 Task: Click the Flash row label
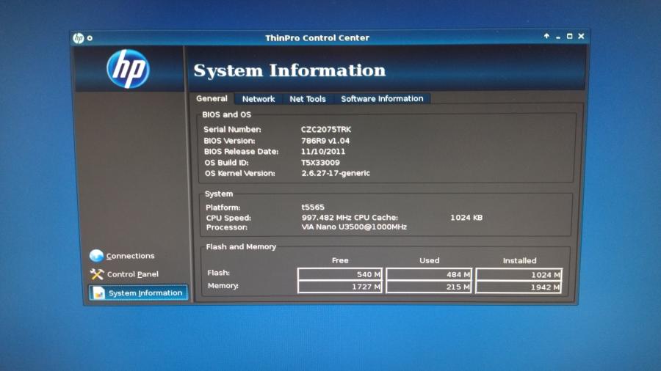tap(218, 273)
